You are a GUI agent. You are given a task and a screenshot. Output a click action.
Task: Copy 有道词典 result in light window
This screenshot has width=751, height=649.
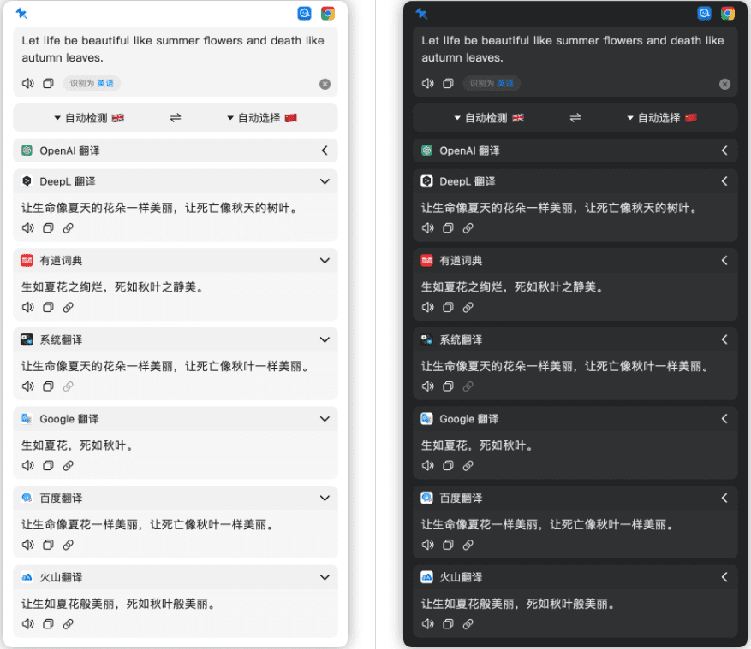(48, 307)
